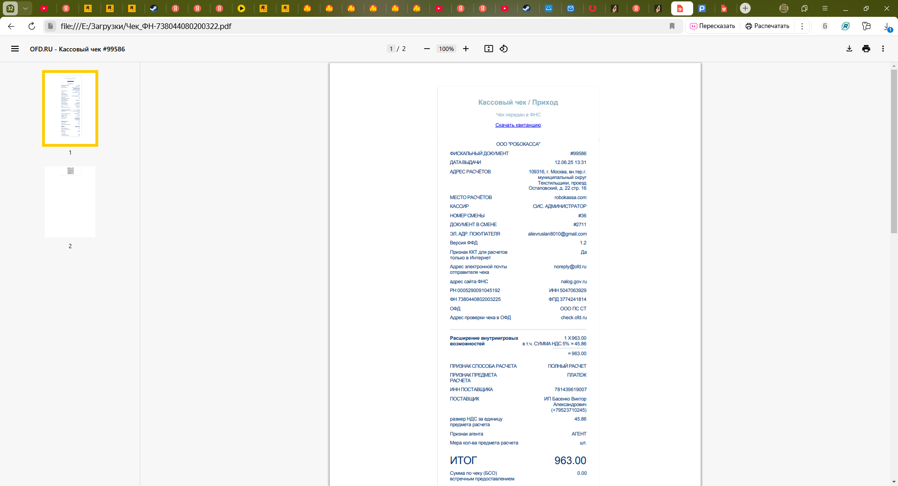Open the user profile avatar
Screen dimensions: 898x486
(x=784, y=8)
